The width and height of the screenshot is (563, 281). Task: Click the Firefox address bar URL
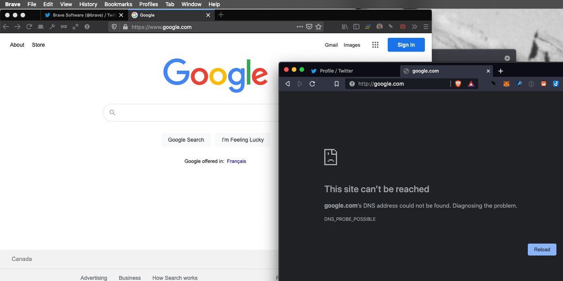161,27
